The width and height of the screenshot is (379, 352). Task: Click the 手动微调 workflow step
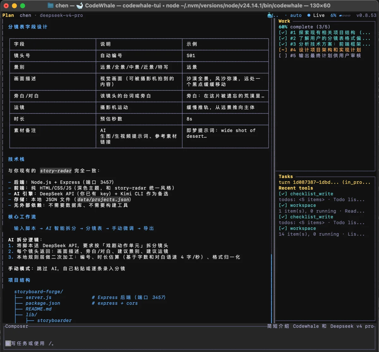point(123,228)
